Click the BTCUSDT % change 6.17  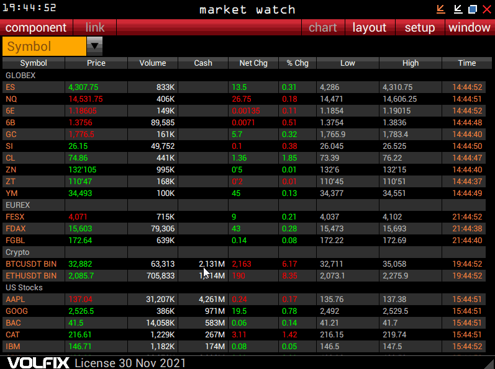pyautogui.click(x=289, y=264)
